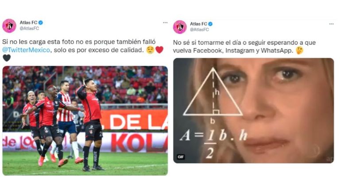Screen dimensions: 340x191
Task: Open the left tweet's Atlas FC avatar
Action: click(x=9, y=26)
